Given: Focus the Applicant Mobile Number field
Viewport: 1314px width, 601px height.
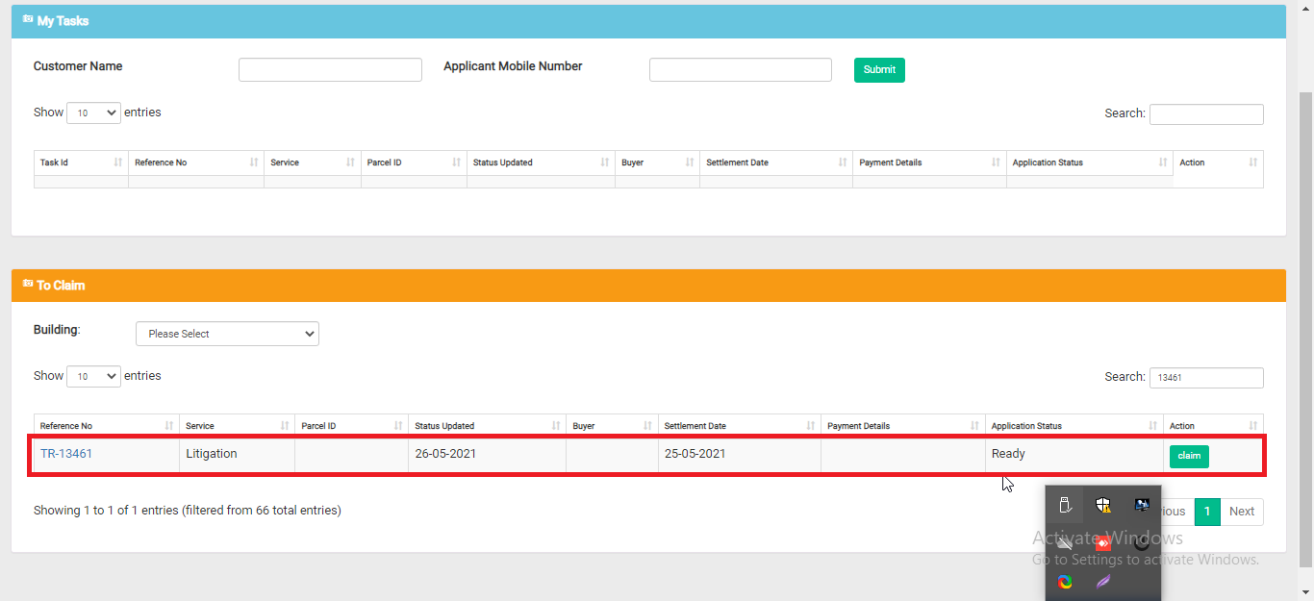Looking at the screenshot, I should [741, 69].
